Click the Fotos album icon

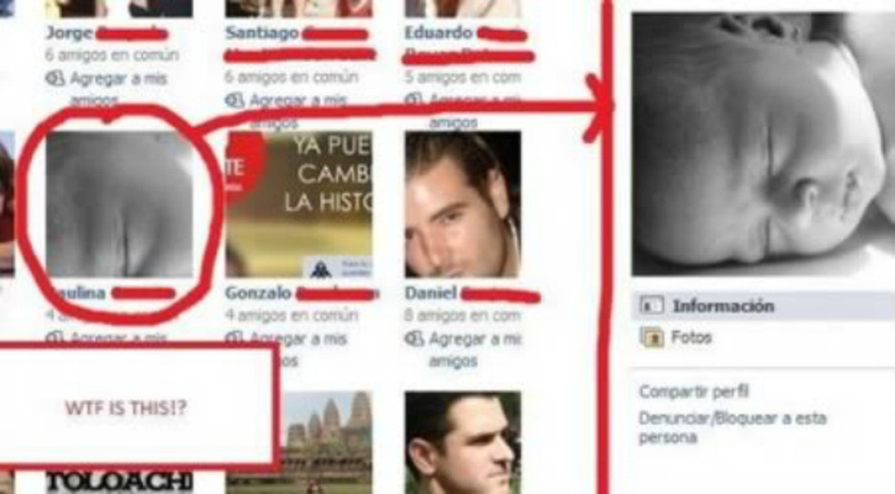tap(651, 337)
